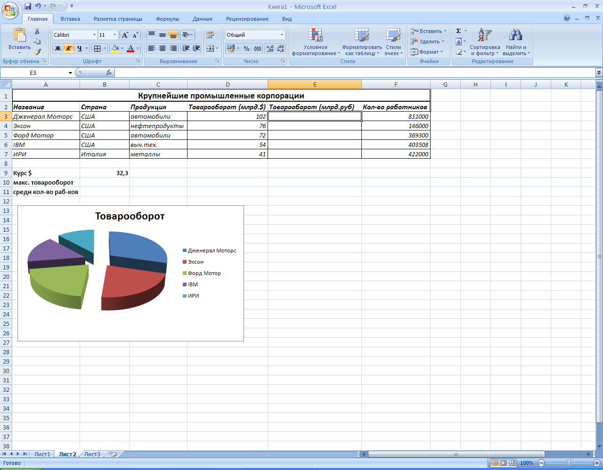
Task: Switch to the Вставка ribbon tab
Action: click(x=70, y=19)
